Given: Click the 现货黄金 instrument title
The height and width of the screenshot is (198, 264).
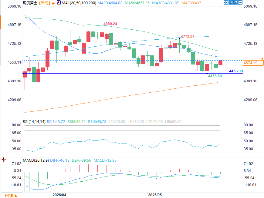Looking at the screenshot, I should pos(30,3).
